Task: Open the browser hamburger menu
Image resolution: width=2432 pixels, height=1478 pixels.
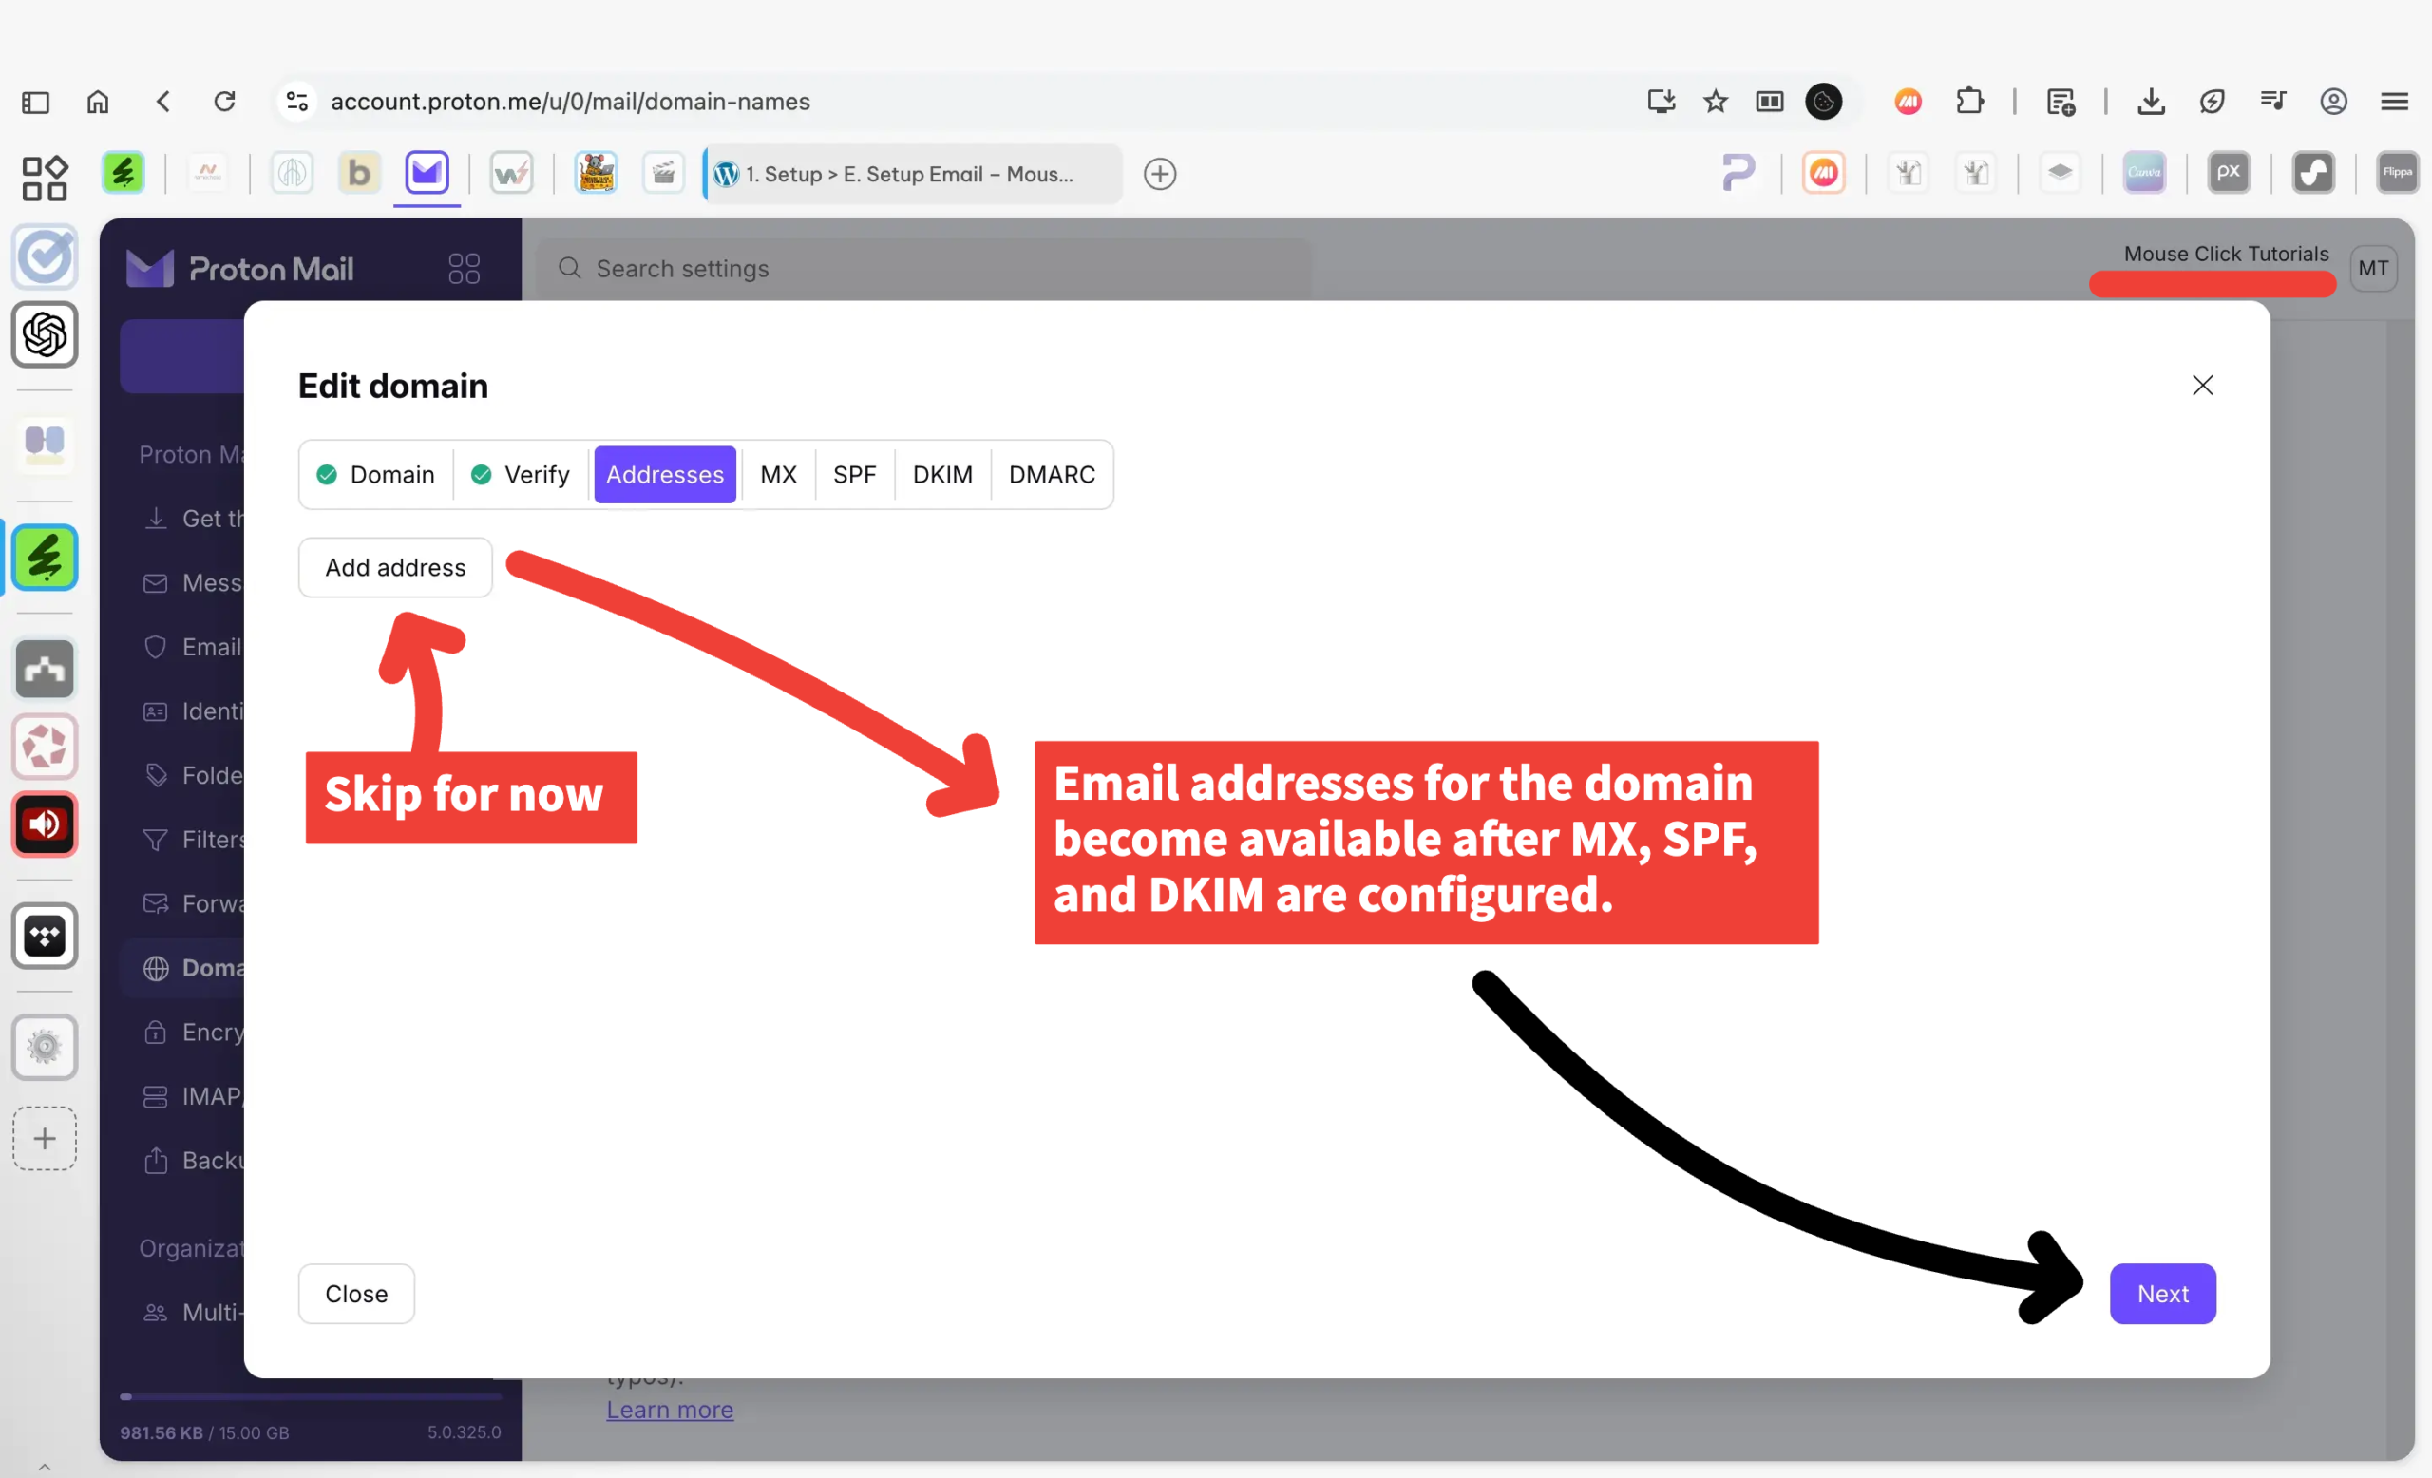Action: (x=2395, y=102)
